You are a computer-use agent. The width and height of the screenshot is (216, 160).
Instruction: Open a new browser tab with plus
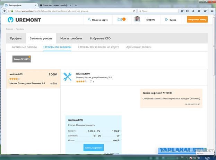(x=76, y=5)
